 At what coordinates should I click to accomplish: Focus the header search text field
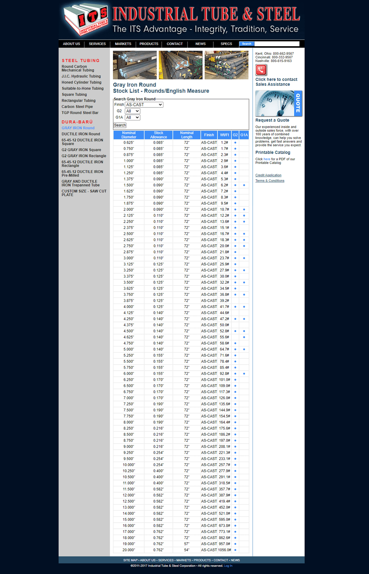pyautogui.click(x=277, y=44)
